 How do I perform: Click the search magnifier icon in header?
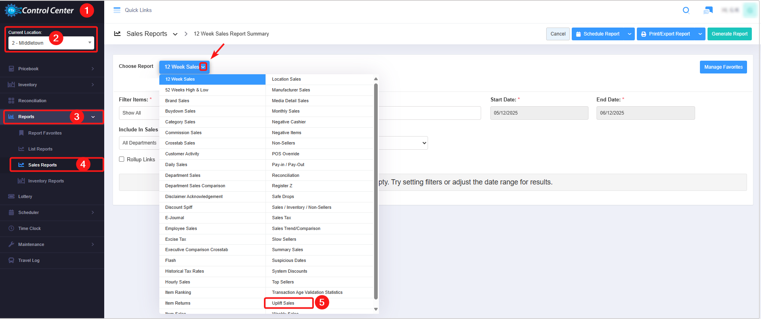pyautogui.click(x=686, y=10)
